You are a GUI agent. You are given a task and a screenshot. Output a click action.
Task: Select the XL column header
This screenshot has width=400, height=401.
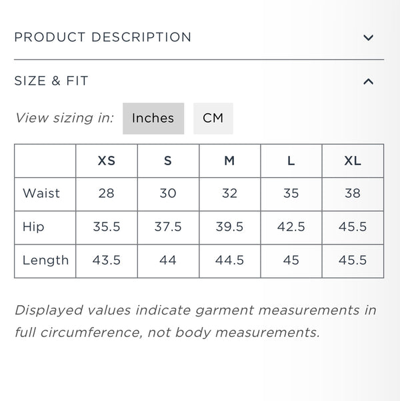(353, 161)
